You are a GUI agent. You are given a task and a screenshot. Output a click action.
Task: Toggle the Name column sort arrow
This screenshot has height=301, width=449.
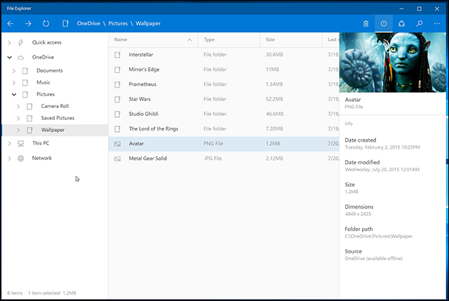click(189, 40)
